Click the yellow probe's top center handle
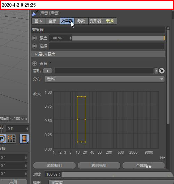Screen dimensions: 174x184 [81, 97]
